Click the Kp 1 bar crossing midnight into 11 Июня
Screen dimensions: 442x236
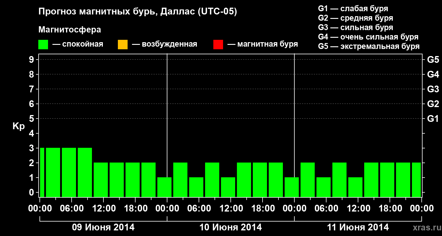click(x=292, y=187)
